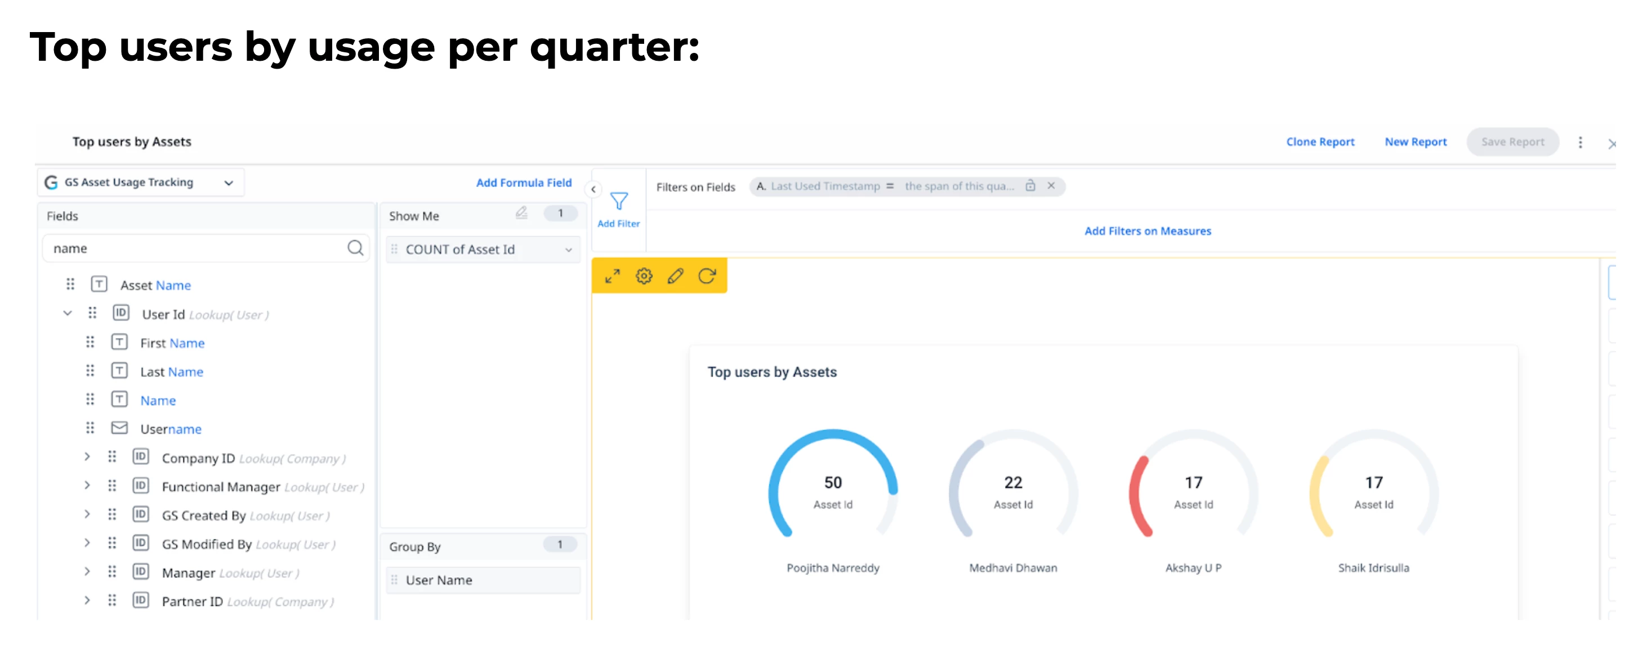Image resolution: width=1625 pixels, height=656 pixels.
Task: Click the Show Me edit pencil icon
Action: click(x=521, y=213)
